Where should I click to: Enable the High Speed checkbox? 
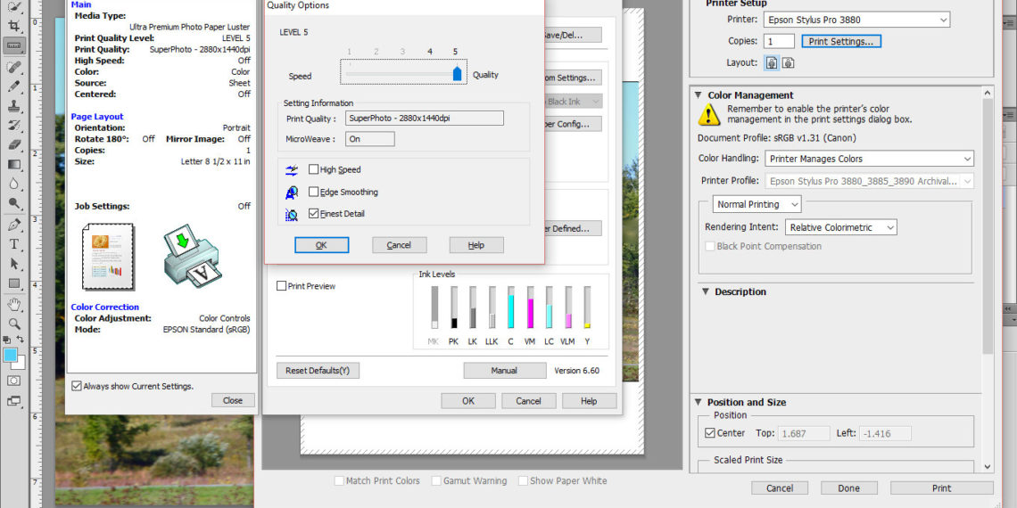[314, 169]
